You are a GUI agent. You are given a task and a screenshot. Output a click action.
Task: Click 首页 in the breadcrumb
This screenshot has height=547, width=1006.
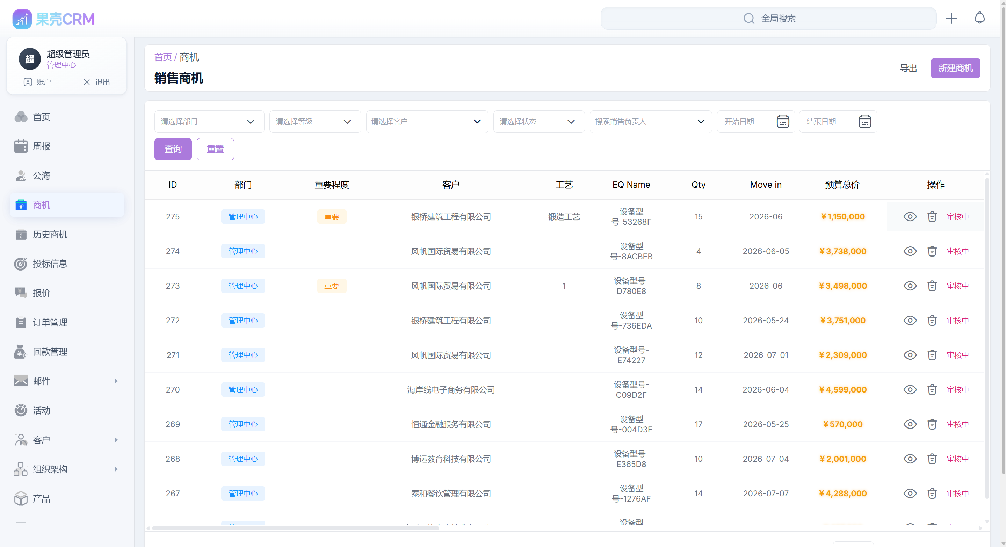(x=162, y=57)
